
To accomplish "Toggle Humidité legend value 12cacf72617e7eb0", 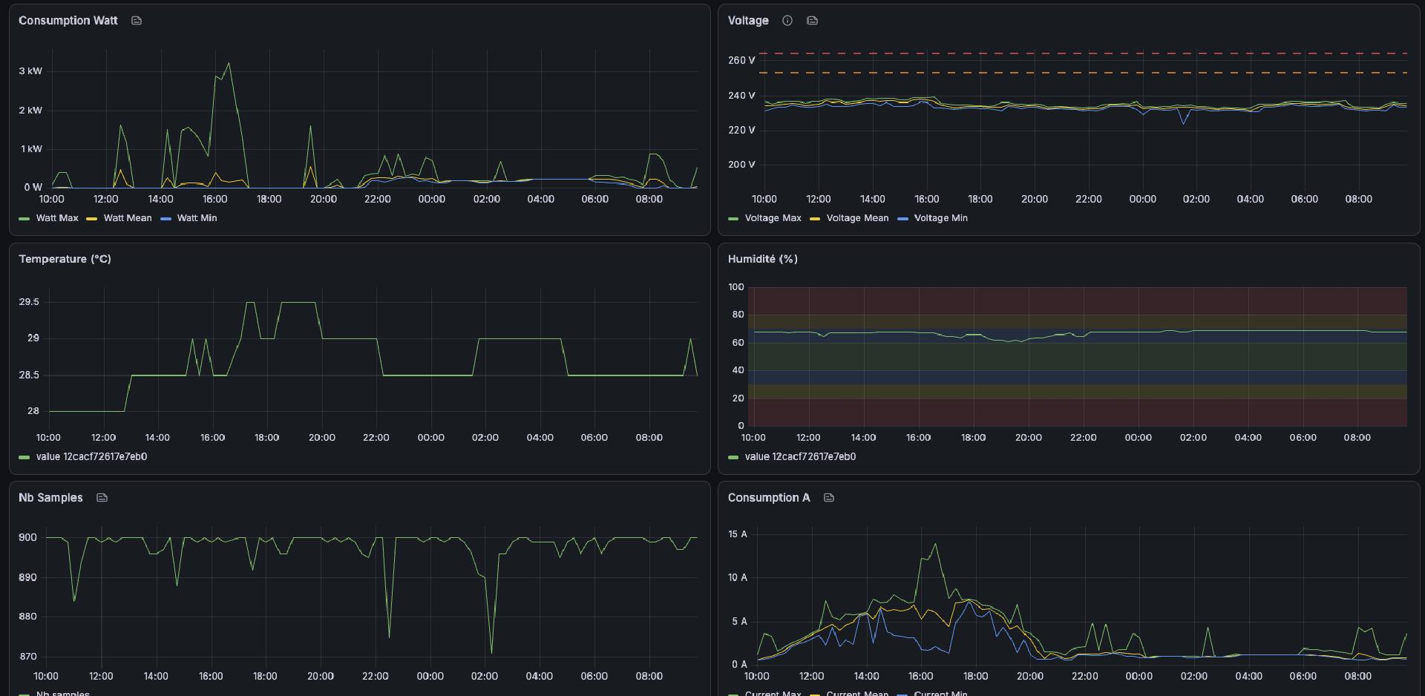I will pos(800,457).
